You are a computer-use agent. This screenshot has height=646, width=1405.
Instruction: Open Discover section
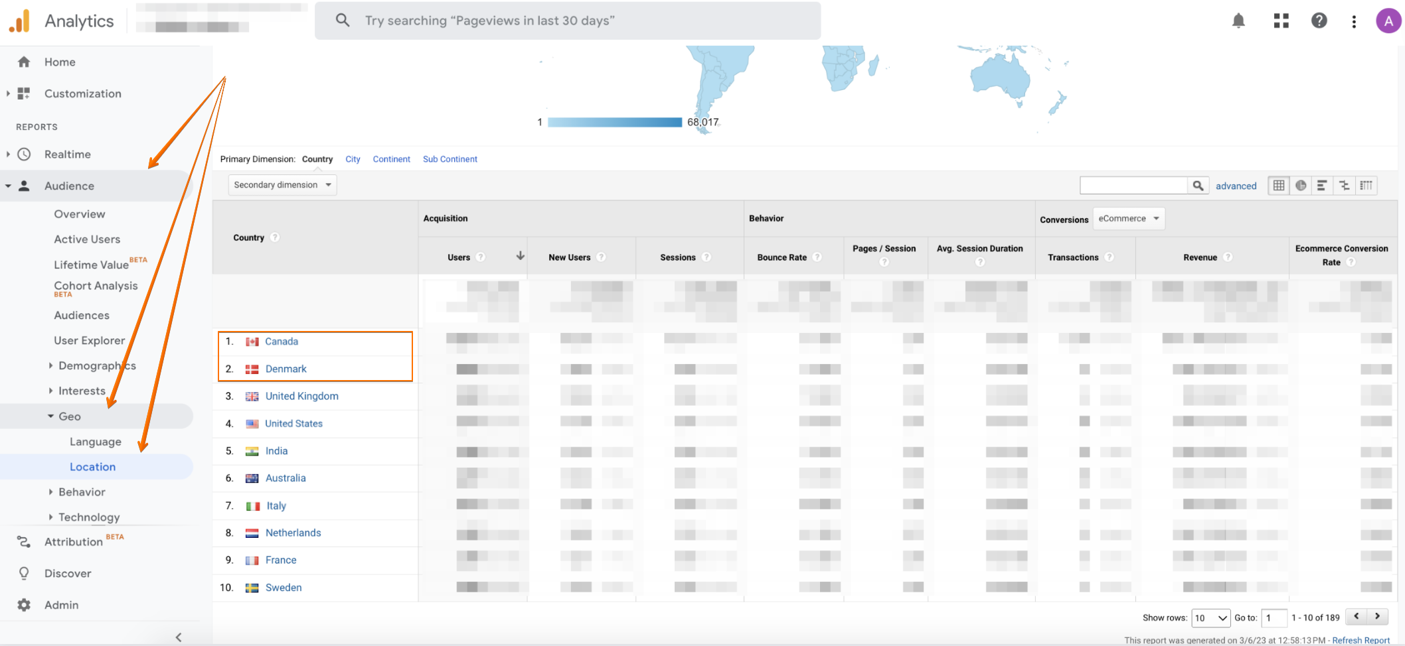tap(68, 574)
